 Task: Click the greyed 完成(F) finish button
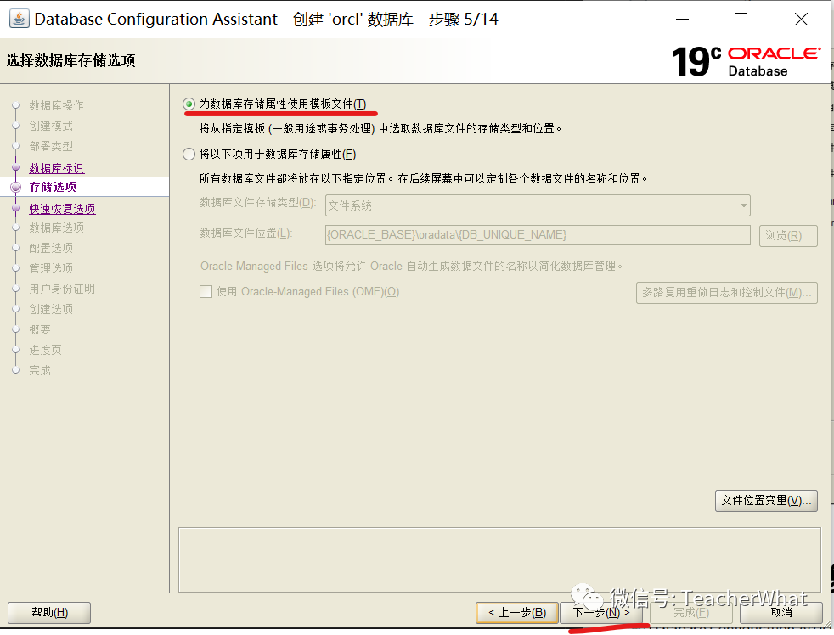pyautogui.click(x=691, y=613)
